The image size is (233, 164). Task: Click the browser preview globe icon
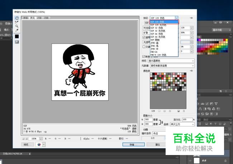pos(39,145)
